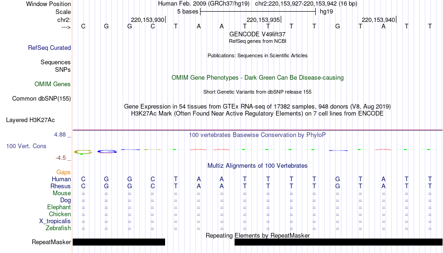The width and height of the screenshot is (443, 253).
Task: Select the Dog species row label
Action: 65,200
